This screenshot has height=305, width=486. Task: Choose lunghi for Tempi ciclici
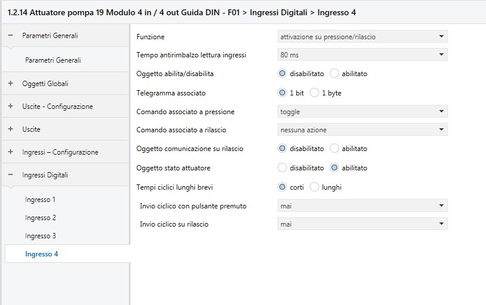(314, 187)
